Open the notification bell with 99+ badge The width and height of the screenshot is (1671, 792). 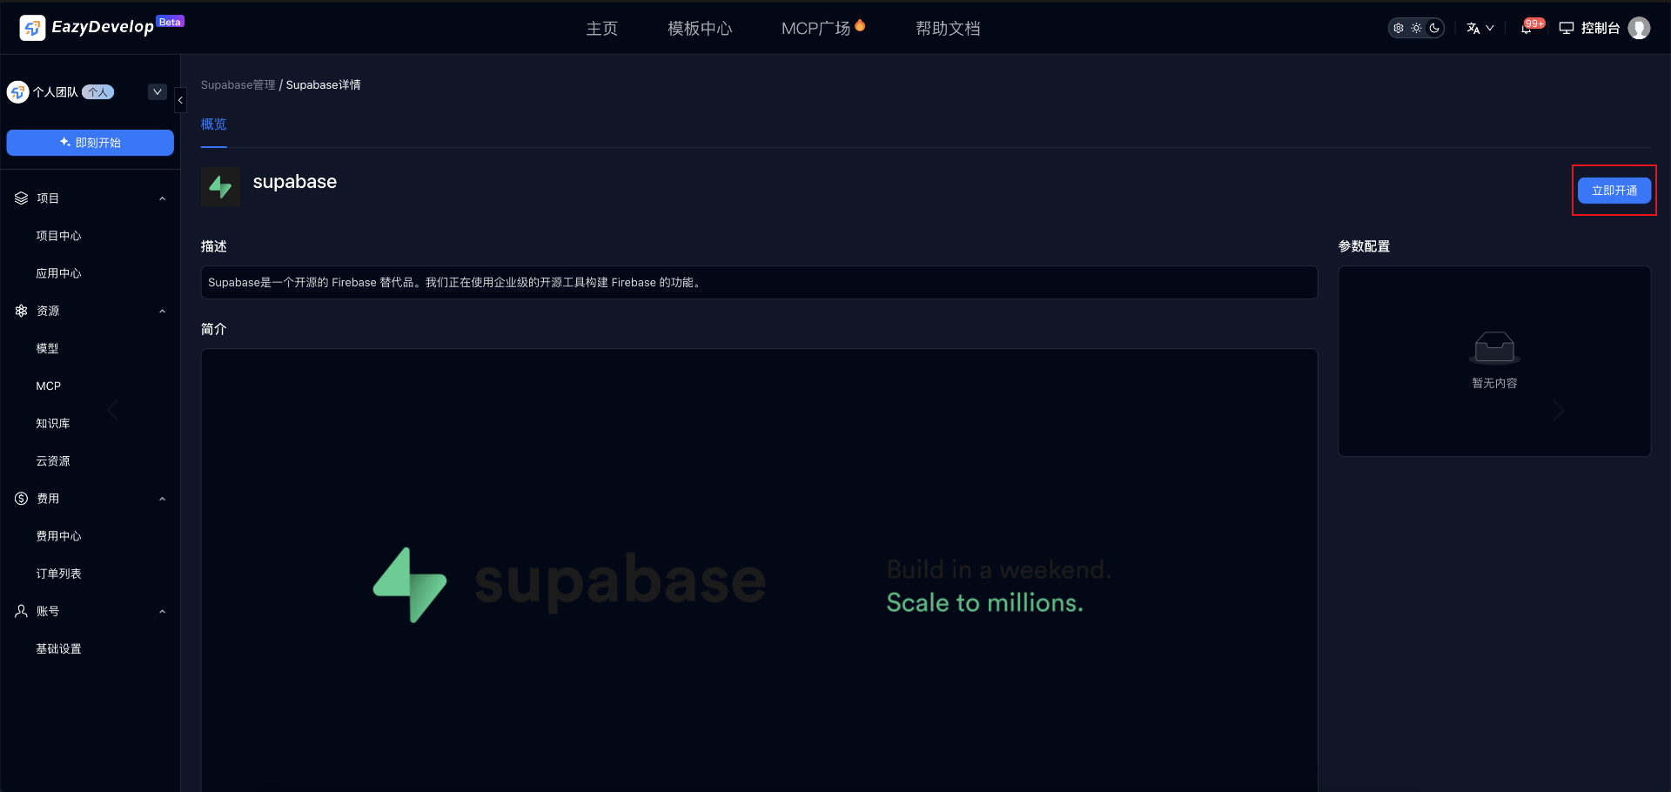click(x=1526, y=28)
